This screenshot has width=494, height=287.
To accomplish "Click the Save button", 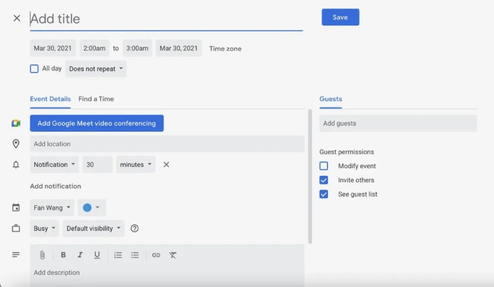I will pos(340,17).
